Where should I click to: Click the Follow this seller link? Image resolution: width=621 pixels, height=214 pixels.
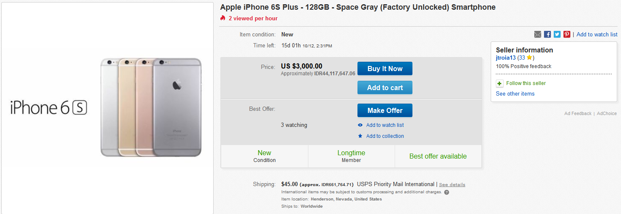[526, 83]
